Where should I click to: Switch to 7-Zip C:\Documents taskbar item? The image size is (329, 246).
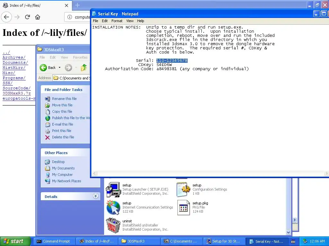181,241
